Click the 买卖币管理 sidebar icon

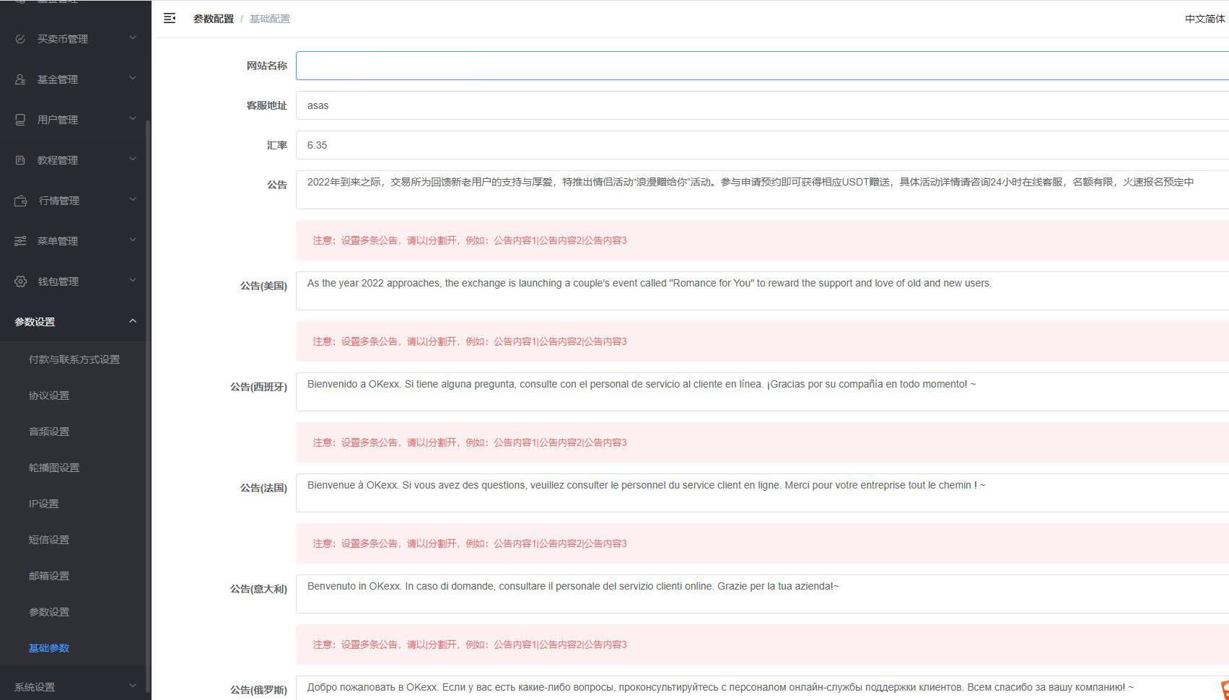19,39
